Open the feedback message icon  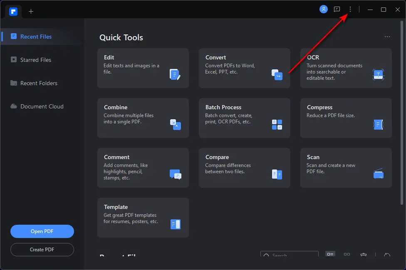click(337, 9)
